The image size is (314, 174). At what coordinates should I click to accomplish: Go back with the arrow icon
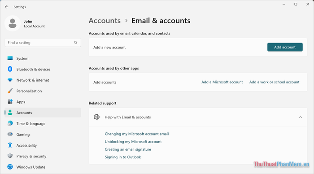7,7
